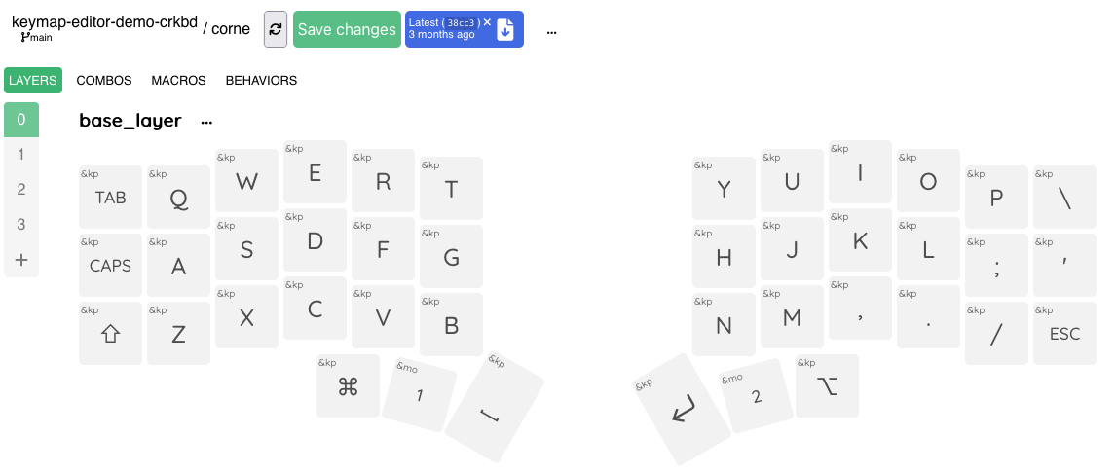The image size is (1116, 473).
Task: Switch to the MACROS tab
Action: [178, 81]
